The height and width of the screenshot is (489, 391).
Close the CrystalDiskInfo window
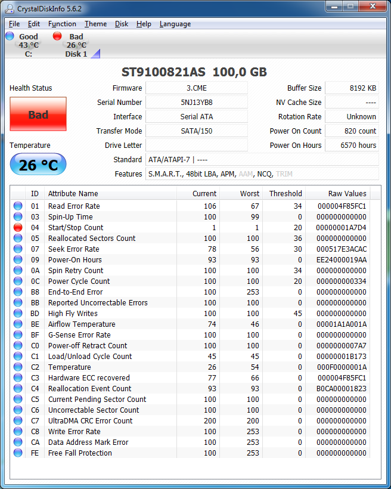point(373,6)
